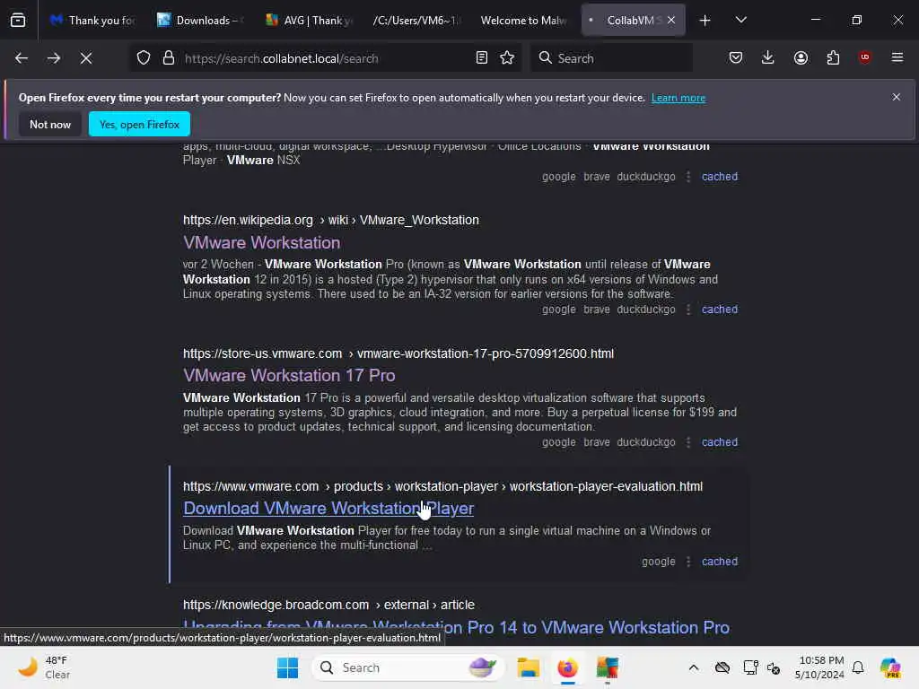This screenshot has height=689, width=919.
Task: Open the Learn more link
Action: [x=678, y=98]
